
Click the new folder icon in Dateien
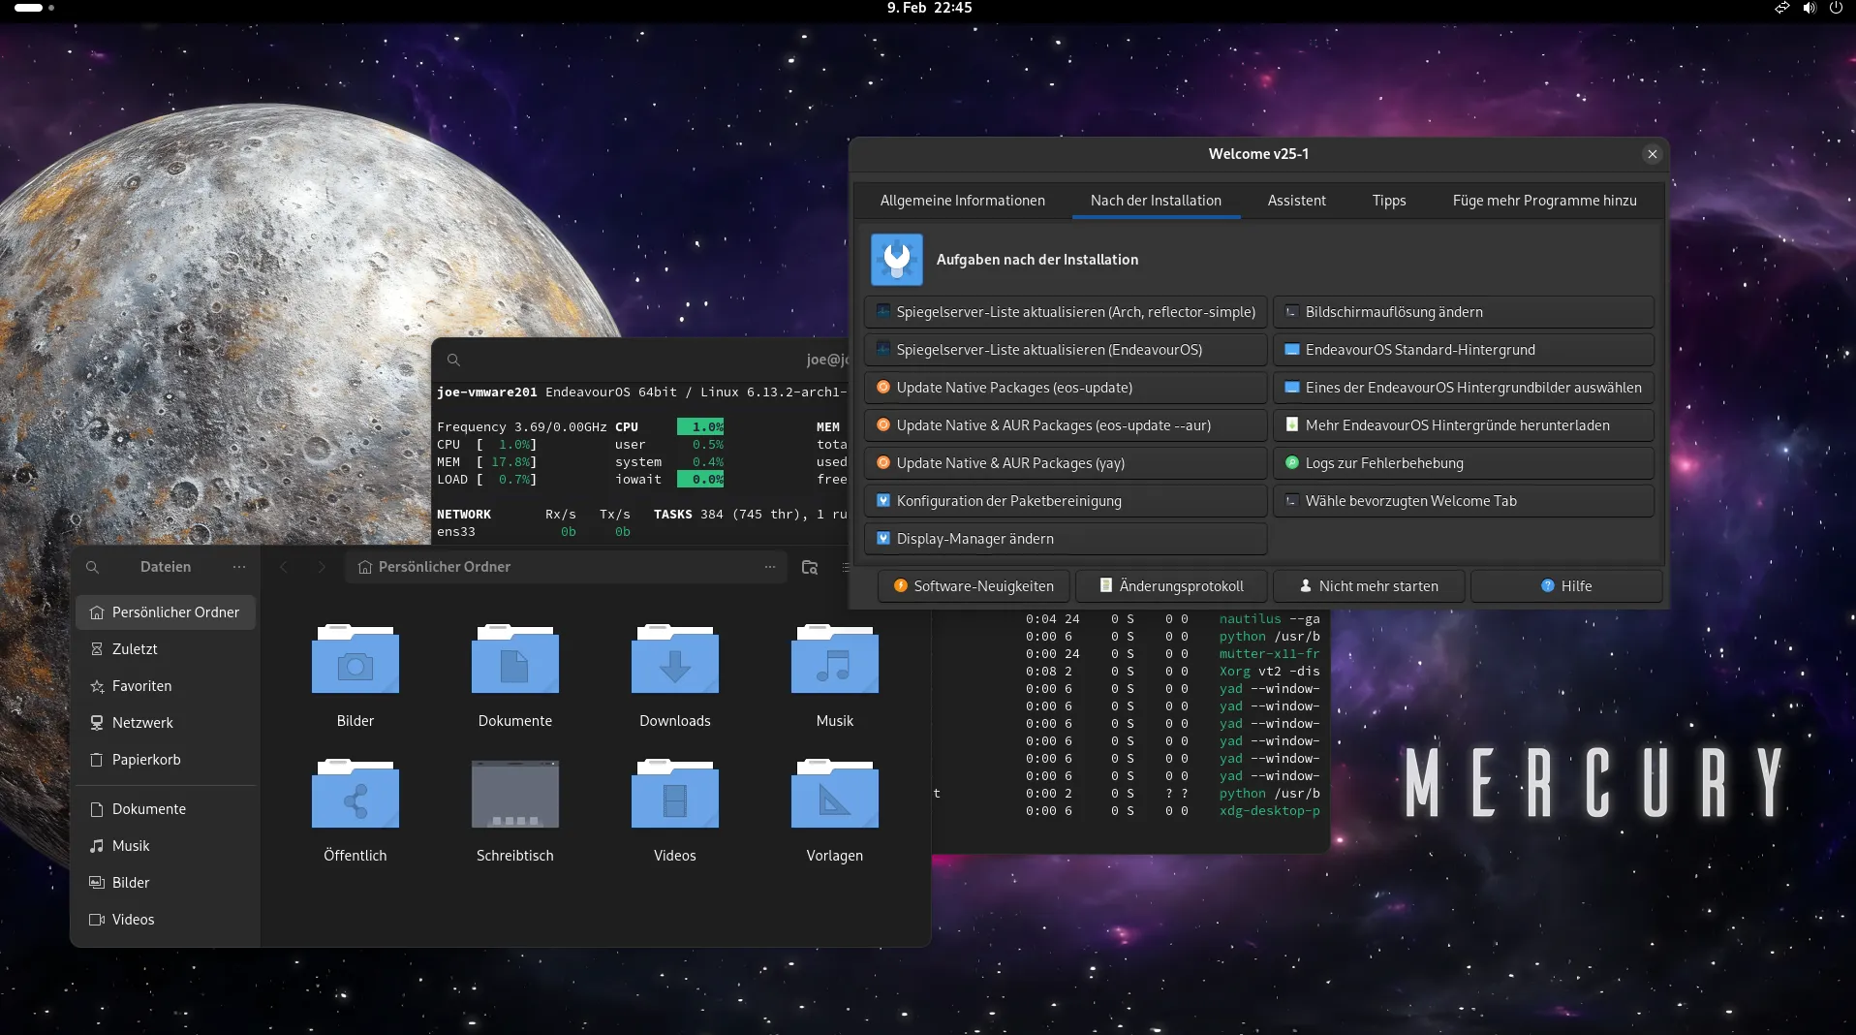[x=810, y=567]
